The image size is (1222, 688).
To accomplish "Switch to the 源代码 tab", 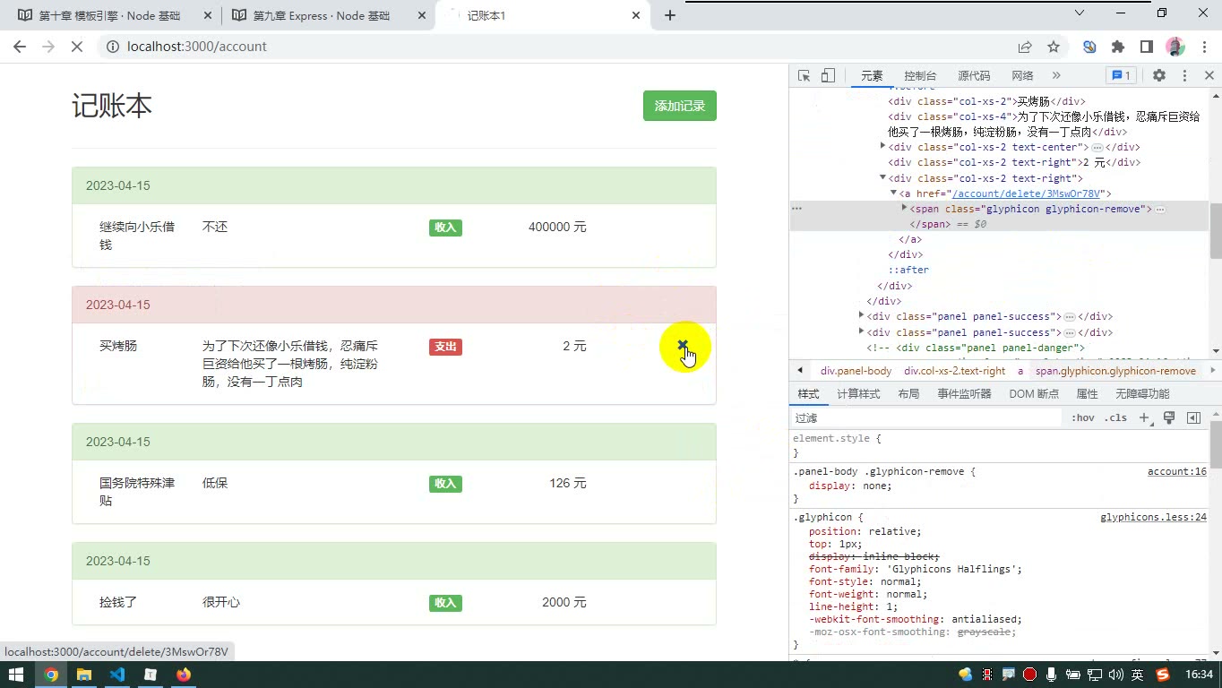I will click(x=974, y=76).
